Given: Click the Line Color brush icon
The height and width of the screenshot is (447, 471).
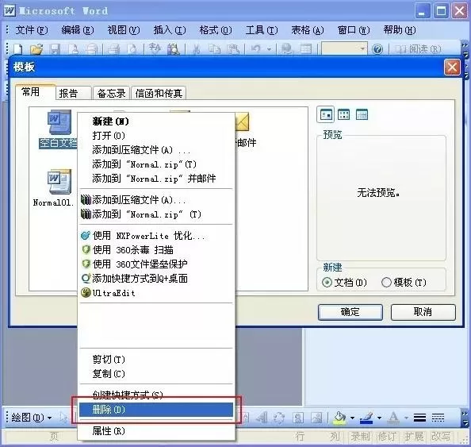Looking at the screenshot, I should 366,418.
